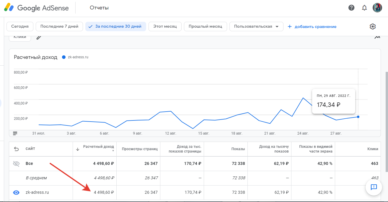Open the user profile avatar
Image resolution: width=388 pixels, height=202 pixels.
tap(377, 8)
